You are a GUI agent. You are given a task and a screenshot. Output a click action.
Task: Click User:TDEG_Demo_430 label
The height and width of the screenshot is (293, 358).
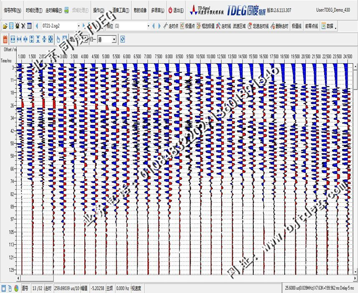pos(333,10)
